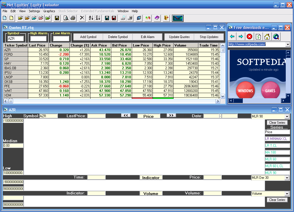Open the MLR 90 series dropdown

point(287,116)
